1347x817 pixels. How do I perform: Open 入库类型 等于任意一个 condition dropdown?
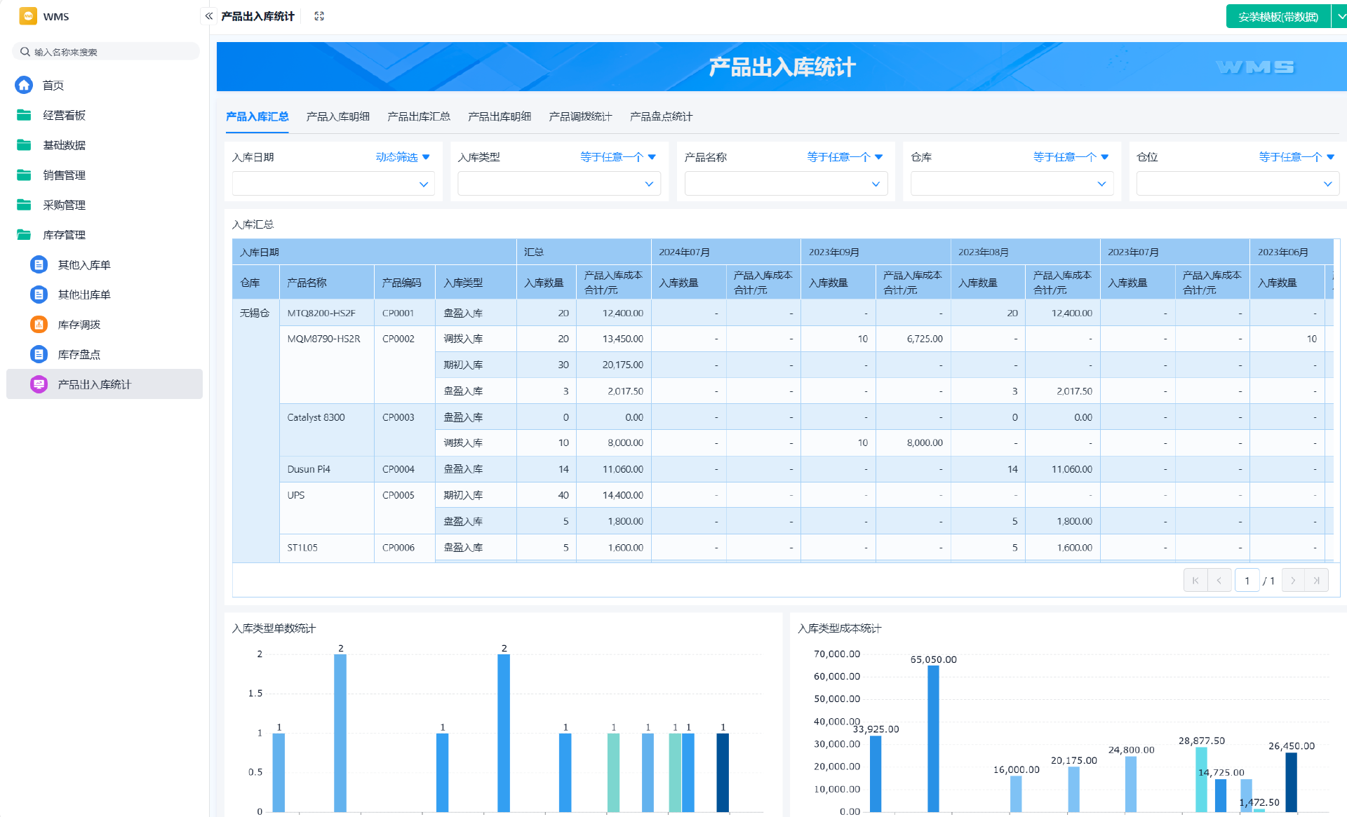pyautogui.click(x=617, y=157)
